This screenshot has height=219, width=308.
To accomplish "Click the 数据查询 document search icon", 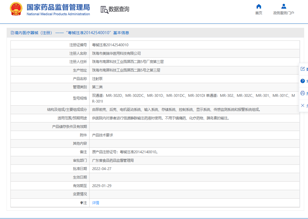I will point(104,10).
